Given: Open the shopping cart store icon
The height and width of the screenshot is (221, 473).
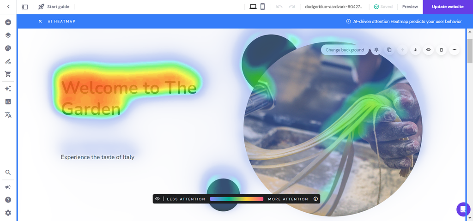Looking at the screenshot, I should [8, 74].
